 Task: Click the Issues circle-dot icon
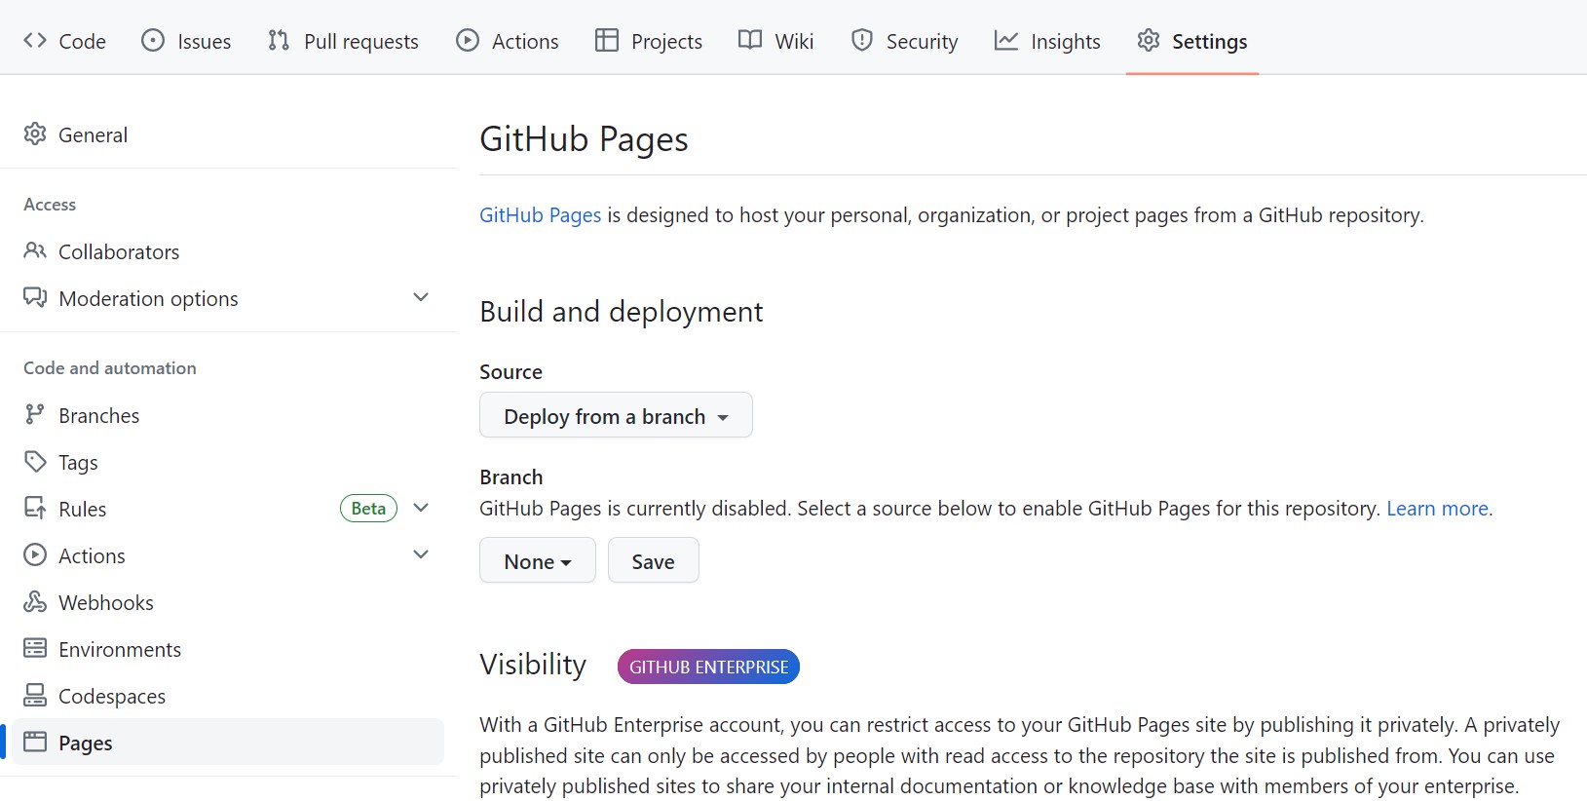pos(153,41)
